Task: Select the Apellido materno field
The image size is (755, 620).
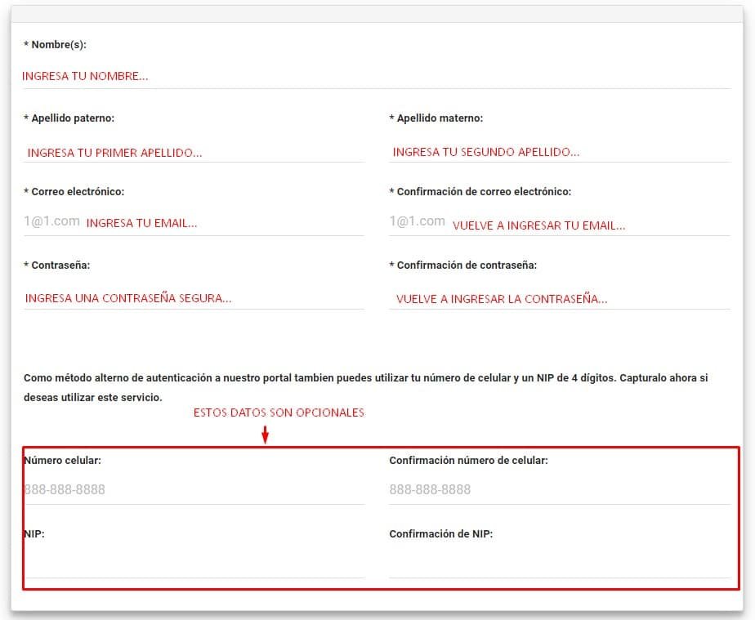Action: point(560,150)
